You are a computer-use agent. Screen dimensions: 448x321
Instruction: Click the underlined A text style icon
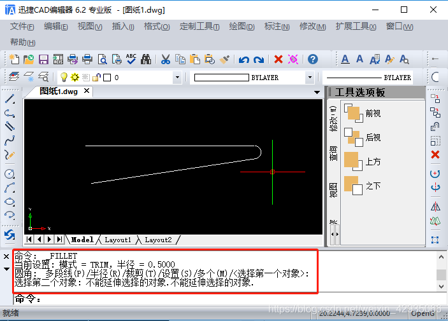tap(345, 59)
